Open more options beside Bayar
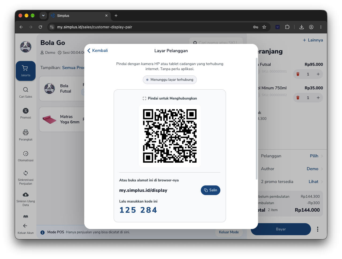The image size is (342, 259). tap(318, 229)
